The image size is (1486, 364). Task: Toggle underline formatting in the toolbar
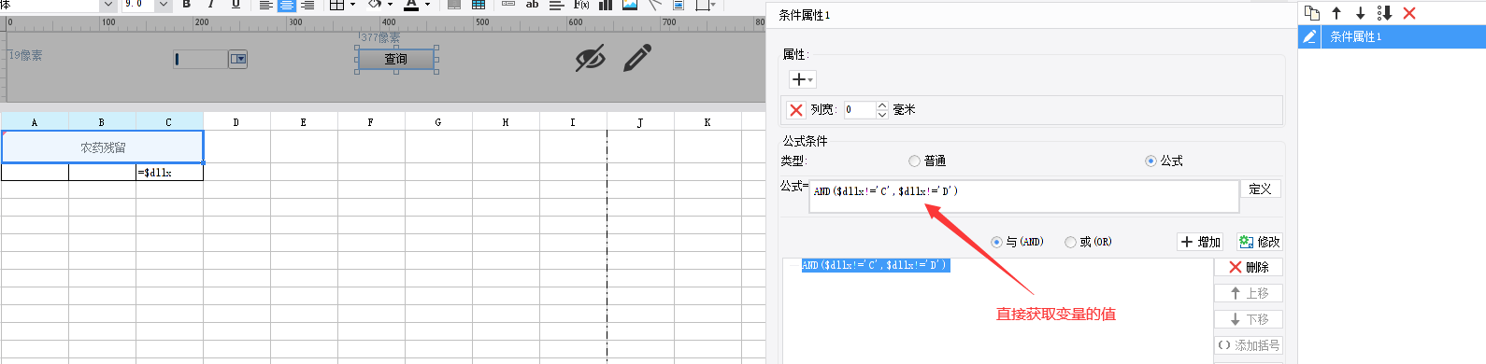[x=236, y=5]
